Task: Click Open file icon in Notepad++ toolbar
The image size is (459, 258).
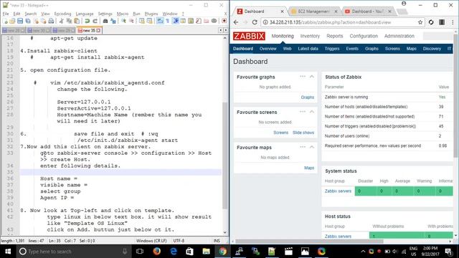Action: pos(12,21)
